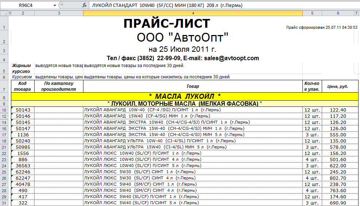
Task: Click Прайс сформирован 25.07.11 timestamp text
Action: click(322, 28)
